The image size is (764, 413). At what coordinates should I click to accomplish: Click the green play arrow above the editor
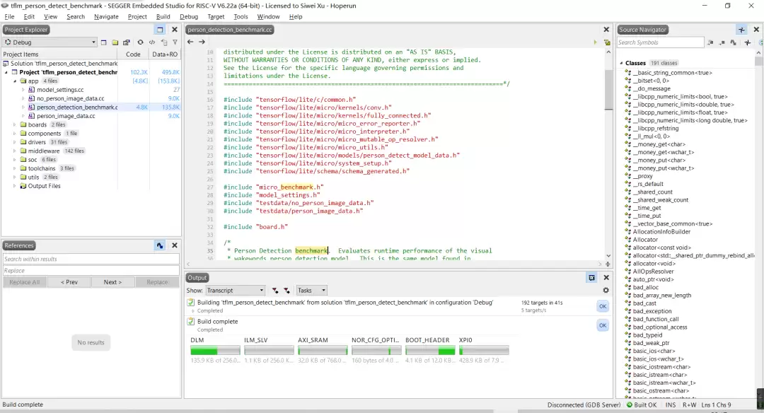(x=595, y=42)
